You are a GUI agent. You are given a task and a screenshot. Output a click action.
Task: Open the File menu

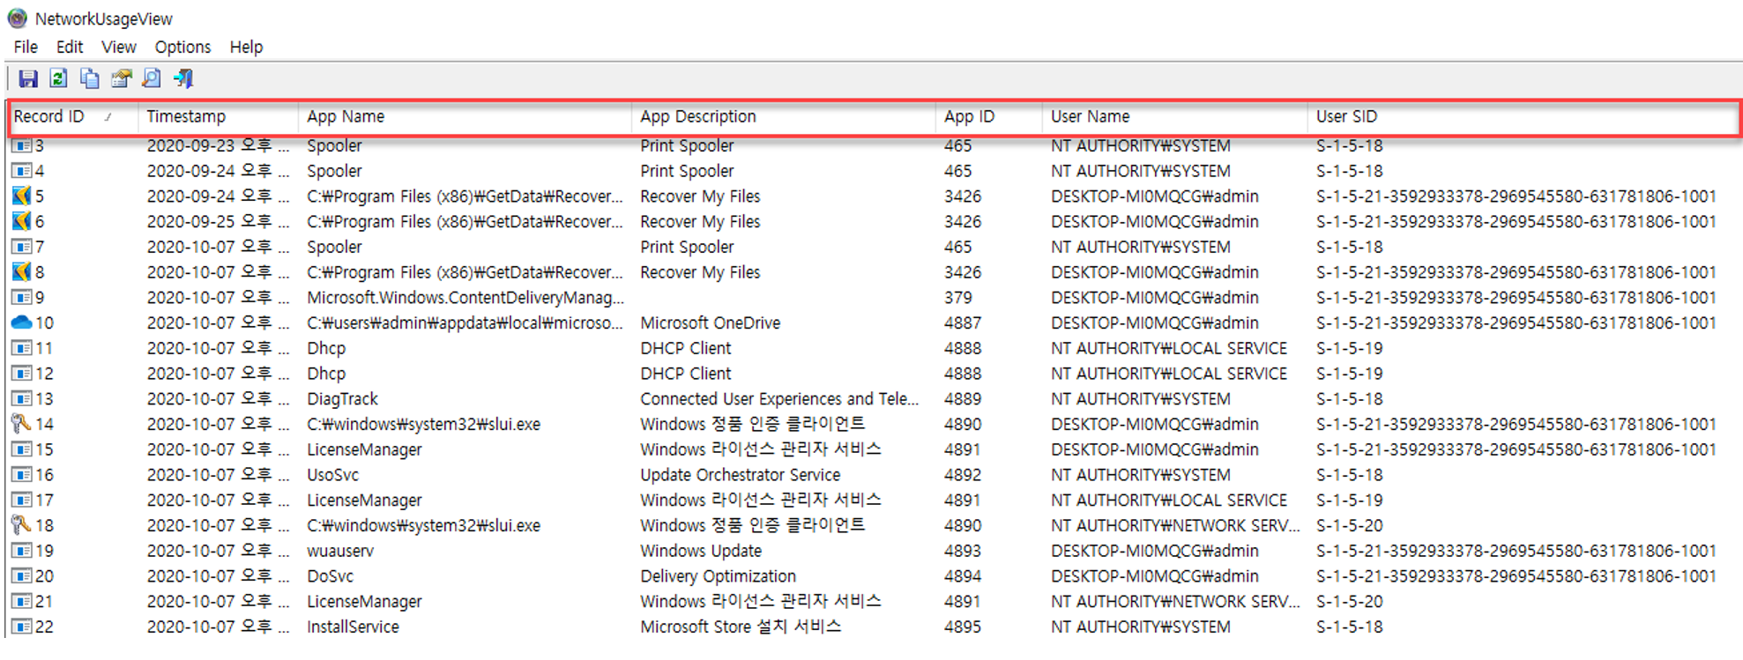[26, 48]
